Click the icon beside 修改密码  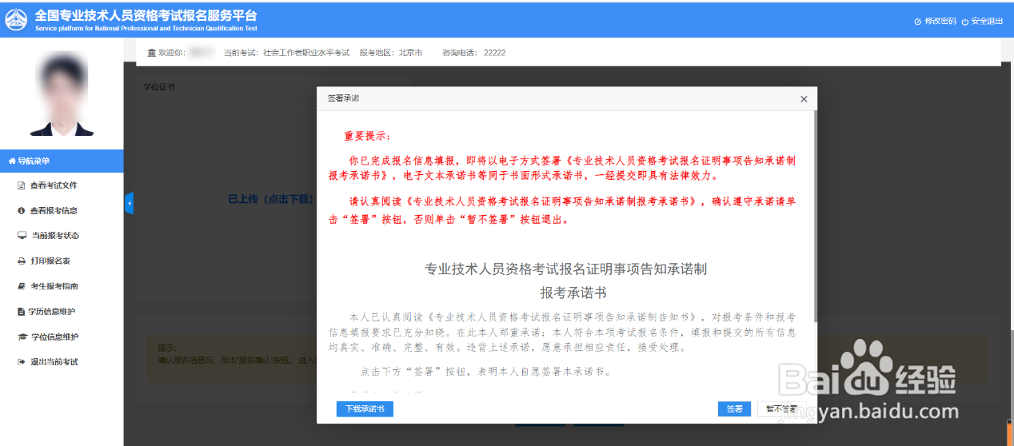(x=918, y=22)
